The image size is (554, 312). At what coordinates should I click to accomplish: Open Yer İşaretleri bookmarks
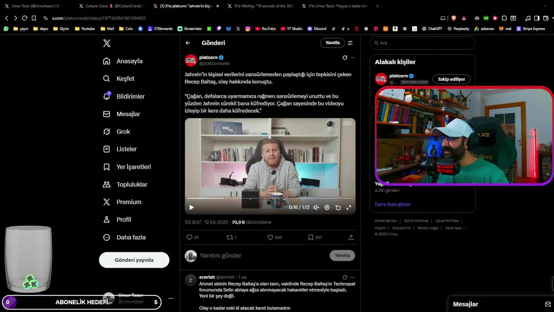click(126, 167)
